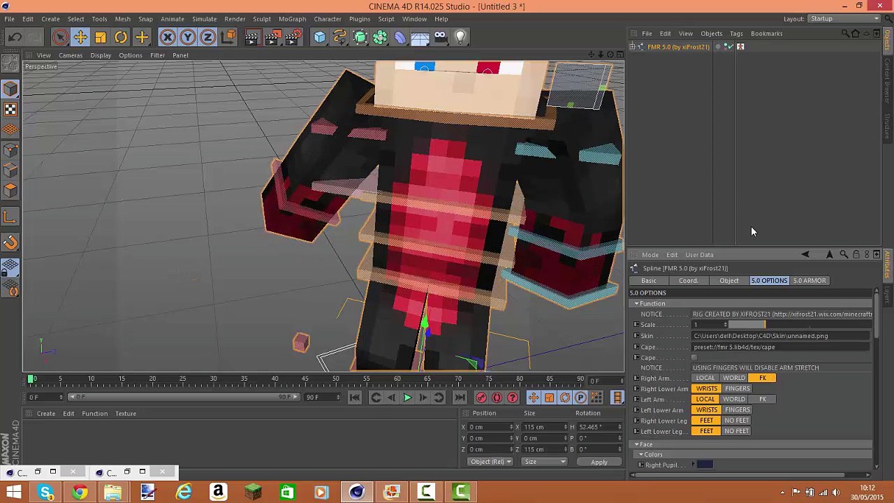This screenshot has height=503, width=894.
Task: Set Left Lower Leg to NO FEET
Action: click(737, 431)
